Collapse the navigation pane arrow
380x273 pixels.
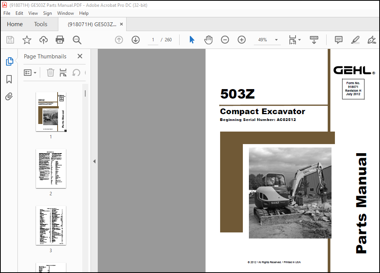[x=94, y=161]
